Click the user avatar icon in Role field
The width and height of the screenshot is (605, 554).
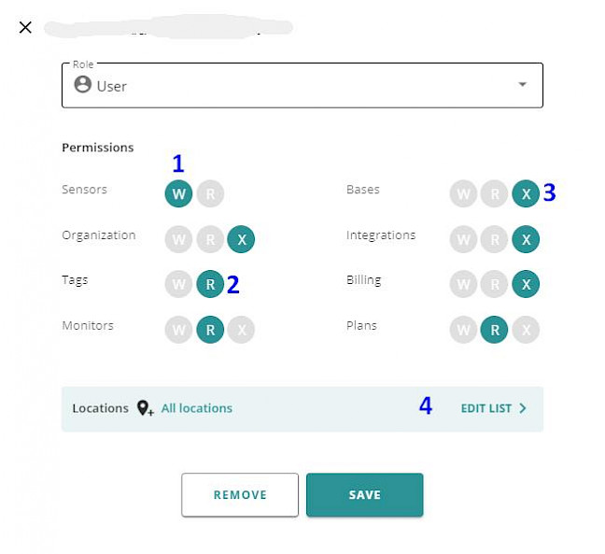(x=82, y=84)
